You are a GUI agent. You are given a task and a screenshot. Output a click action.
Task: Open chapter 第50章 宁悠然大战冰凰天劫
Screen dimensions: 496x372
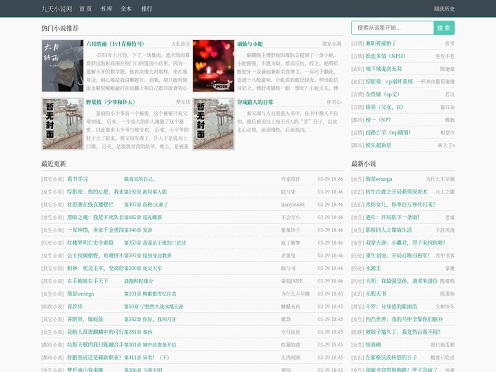154,306
